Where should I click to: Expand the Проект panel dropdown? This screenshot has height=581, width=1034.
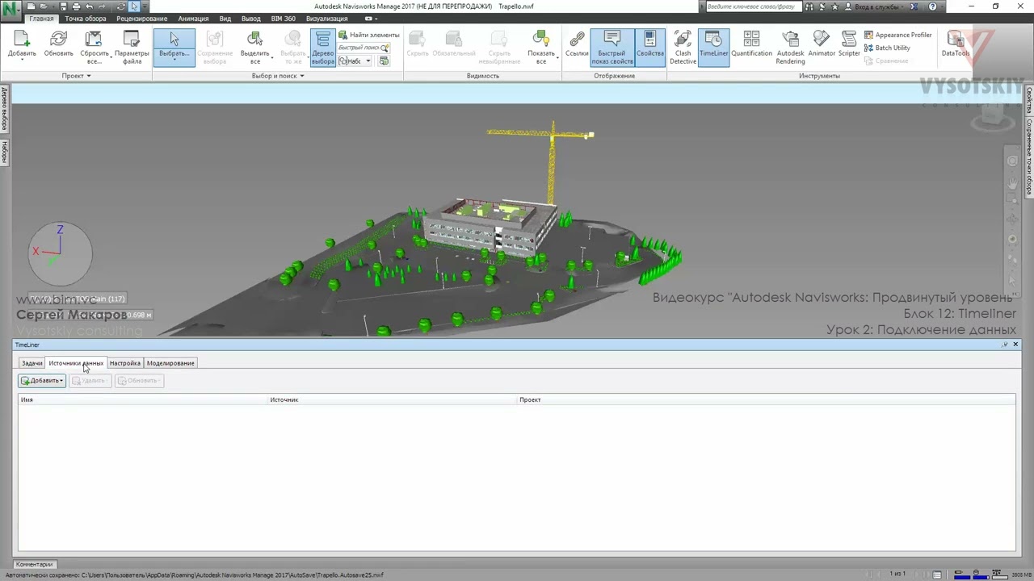point(77,76)
